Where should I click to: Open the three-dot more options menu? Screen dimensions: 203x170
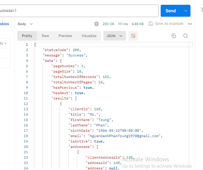click(x=190, y=24)
